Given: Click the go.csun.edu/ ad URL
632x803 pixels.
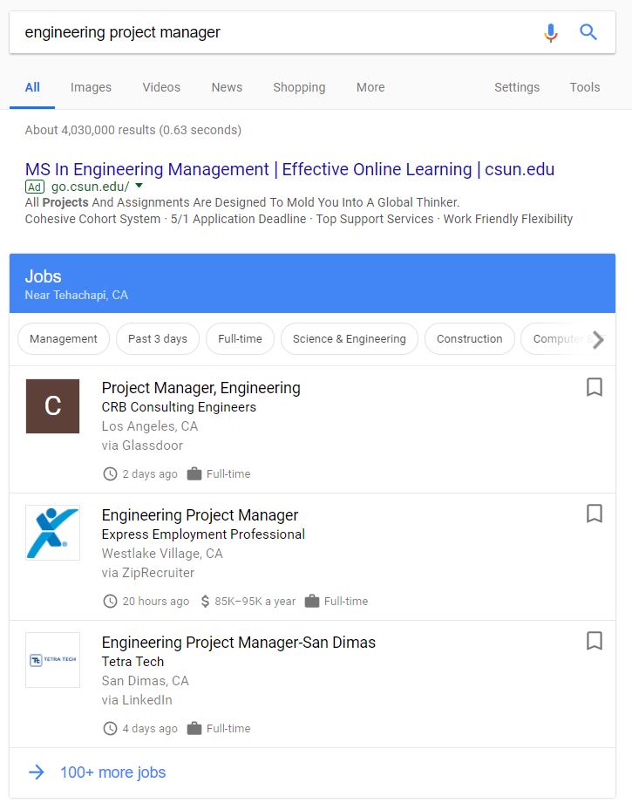Looking at the screenshot, I should coord(90,187).
